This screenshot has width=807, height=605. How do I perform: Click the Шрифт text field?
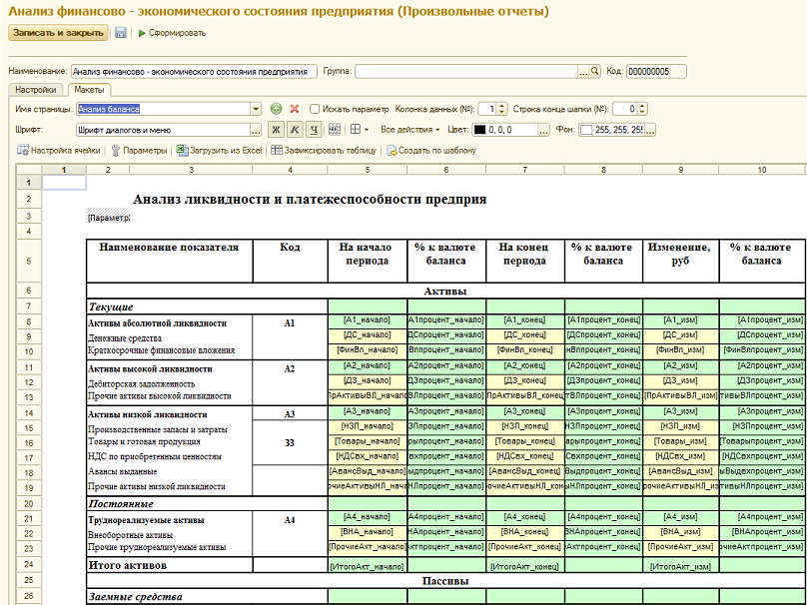[x=163, y=130]
